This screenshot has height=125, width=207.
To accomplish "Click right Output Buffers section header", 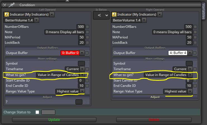I will (155, 48).
